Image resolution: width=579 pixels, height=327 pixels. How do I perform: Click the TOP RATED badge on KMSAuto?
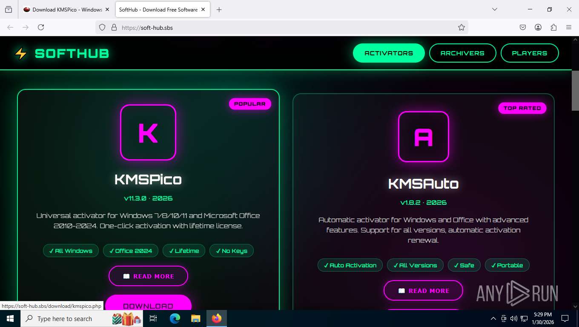click(x=522, y=108)
